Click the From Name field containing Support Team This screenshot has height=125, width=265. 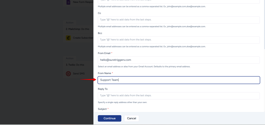click(x=179, y=80)
